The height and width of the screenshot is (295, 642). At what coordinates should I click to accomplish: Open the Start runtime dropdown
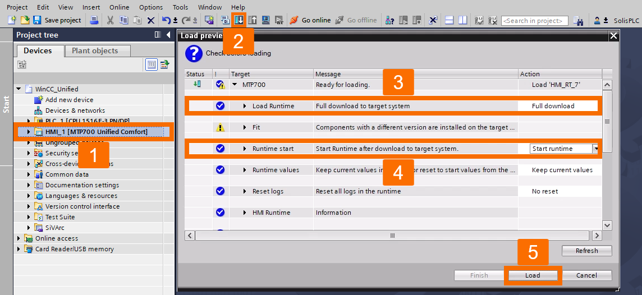[x=595, y=149]
